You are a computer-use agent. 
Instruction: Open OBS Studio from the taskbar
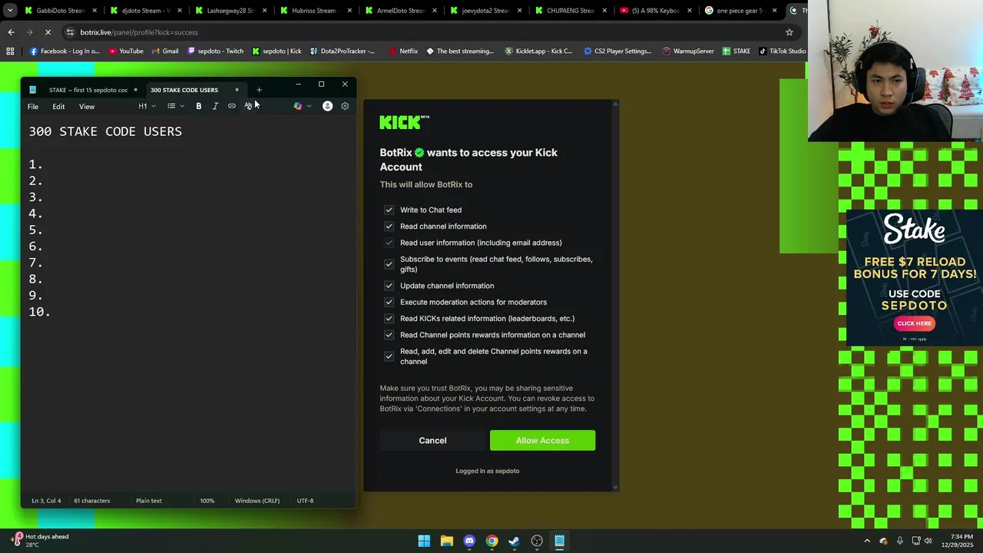click(537, 541)
